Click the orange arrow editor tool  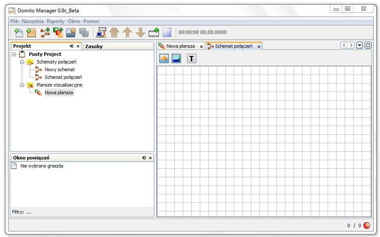164,58
